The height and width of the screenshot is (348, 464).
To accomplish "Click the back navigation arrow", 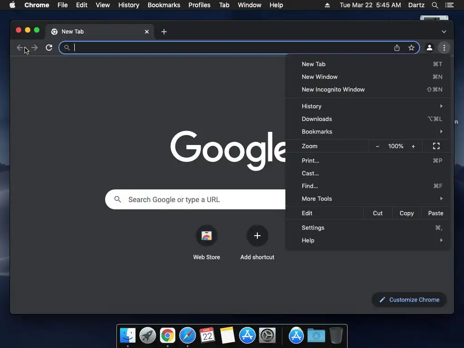I will 20,48.
